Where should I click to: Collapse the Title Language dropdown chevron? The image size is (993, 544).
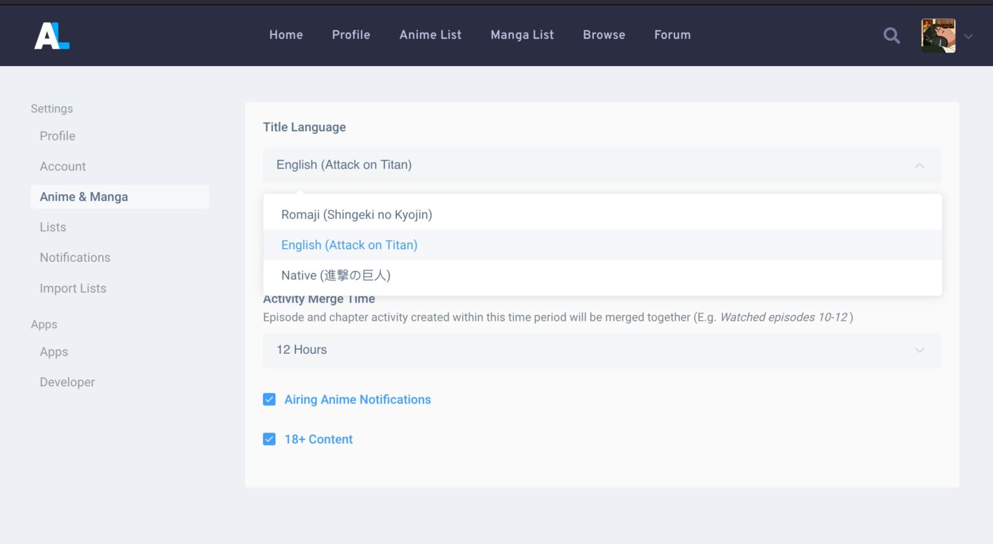[x=919, y=166]
